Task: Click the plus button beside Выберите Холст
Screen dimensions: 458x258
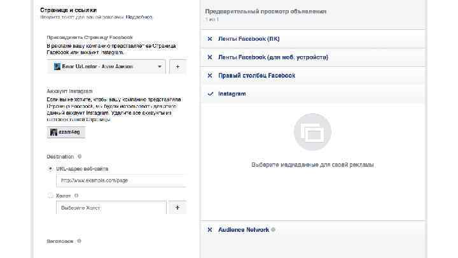Action: [x=177, y=208]
